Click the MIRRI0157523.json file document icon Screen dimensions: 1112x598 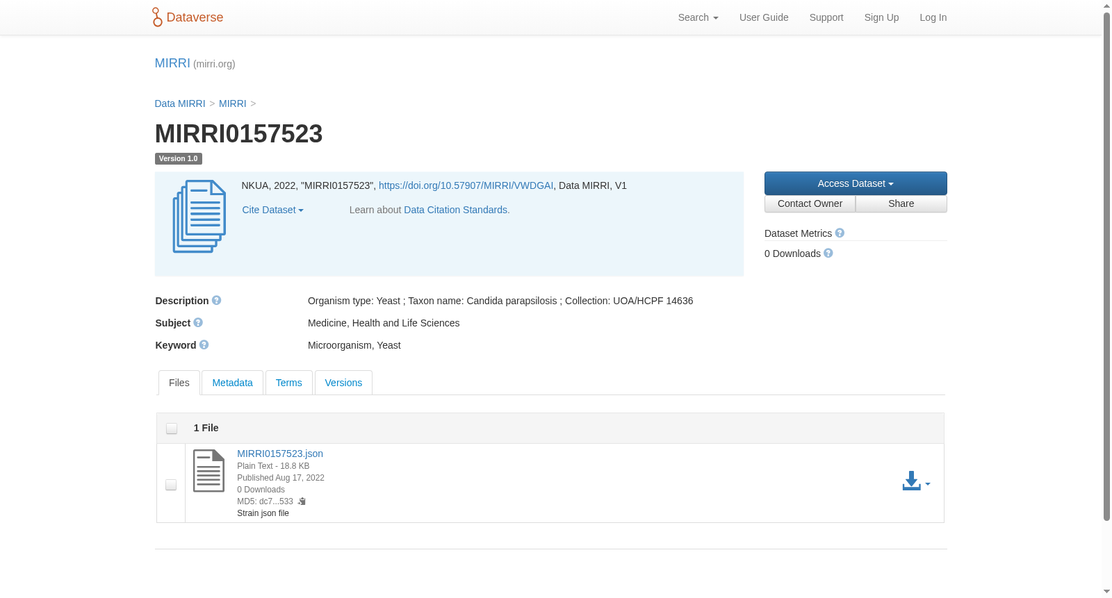[208, 471]
